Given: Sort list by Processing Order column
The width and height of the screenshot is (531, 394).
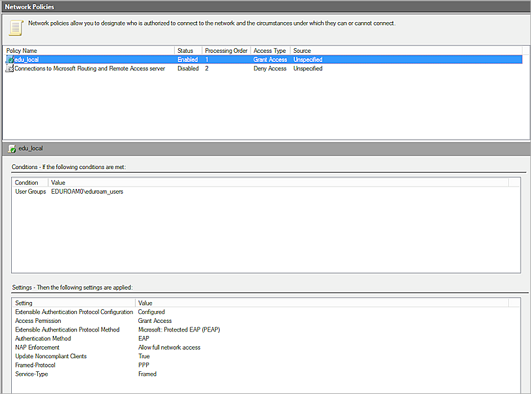Looking at the screenshot, I should point(226,51).
